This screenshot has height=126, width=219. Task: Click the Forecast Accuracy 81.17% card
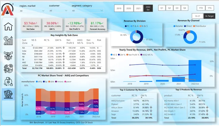click(97, 25)
